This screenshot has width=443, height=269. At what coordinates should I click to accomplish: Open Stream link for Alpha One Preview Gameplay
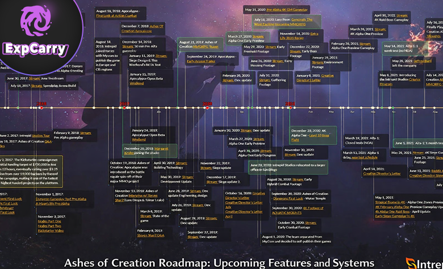click(365, 44)
